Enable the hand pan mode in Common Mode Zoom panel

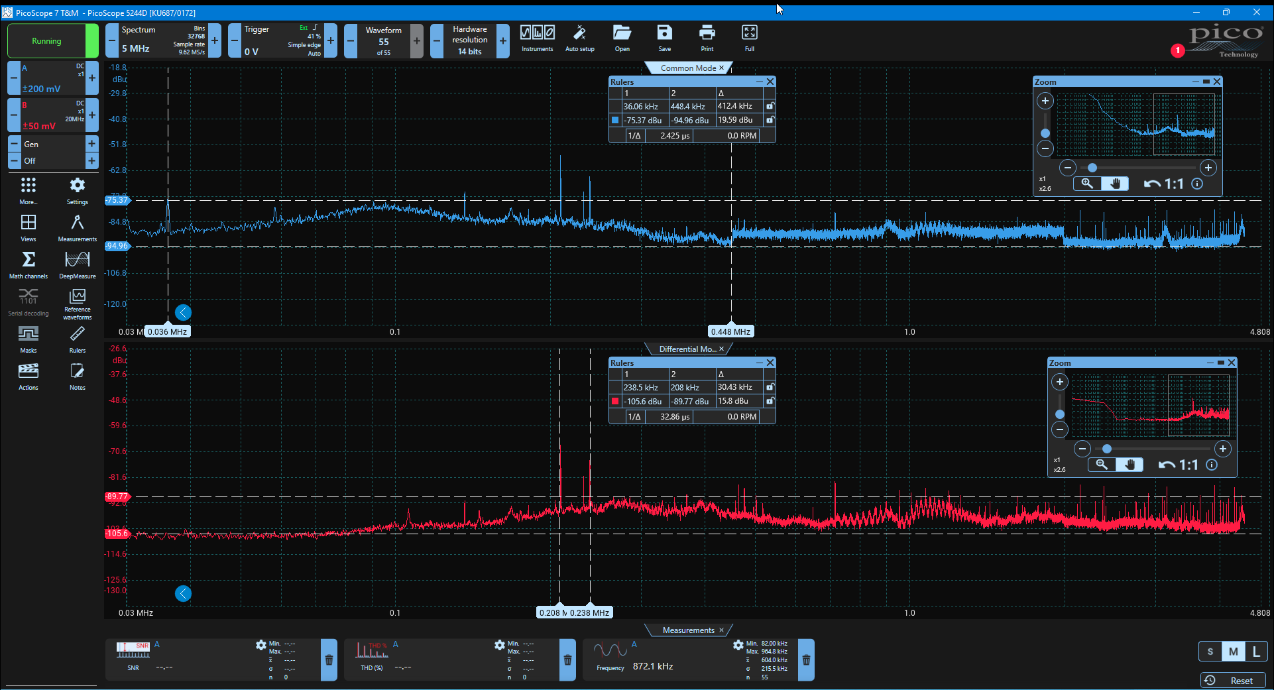coord(1115,184)
